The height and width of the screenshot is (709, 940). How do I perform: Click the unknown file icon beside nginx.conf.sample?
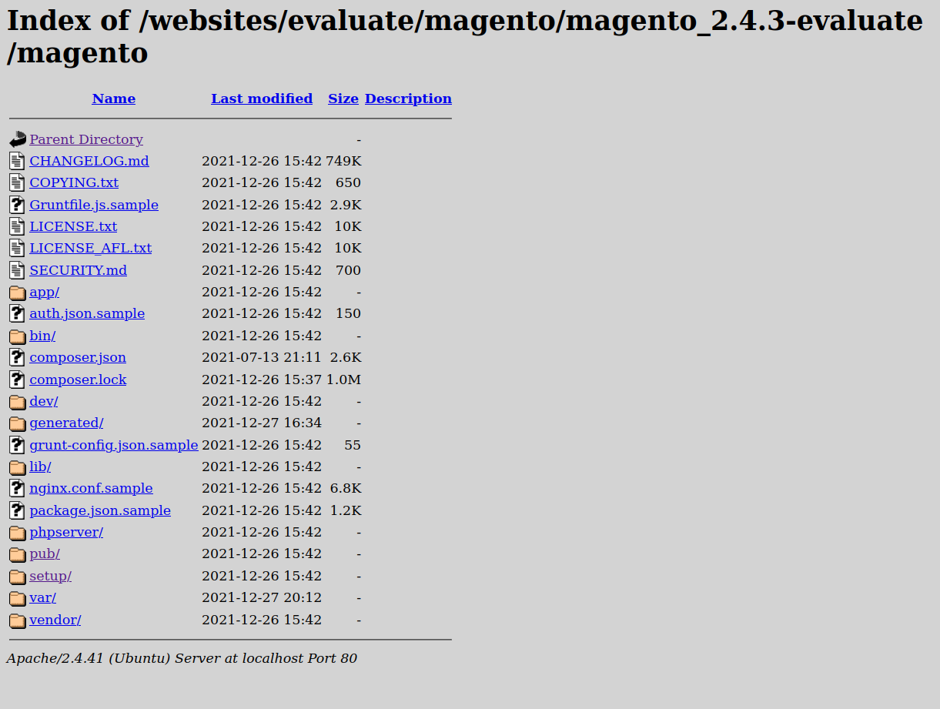[17, 487]
